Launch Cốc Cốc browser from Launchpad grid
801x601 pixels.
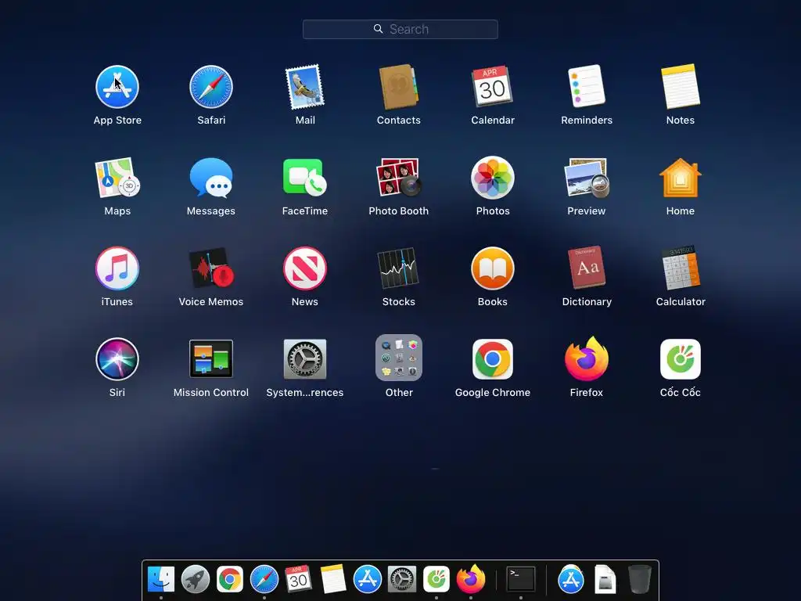tap(681, 358)
